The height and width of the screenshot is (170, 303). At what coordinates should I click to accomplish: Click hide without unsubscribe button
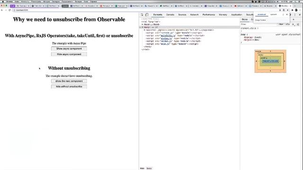tap(69, 87)
